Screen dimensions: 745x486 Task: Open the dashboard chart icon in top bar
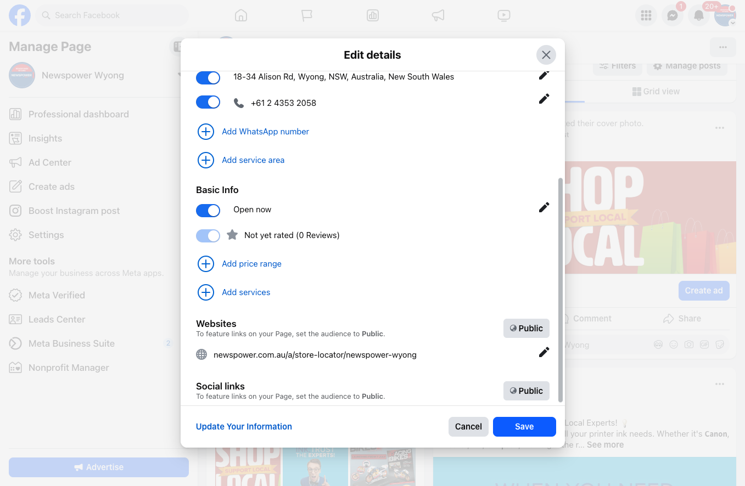pos(373,15)
